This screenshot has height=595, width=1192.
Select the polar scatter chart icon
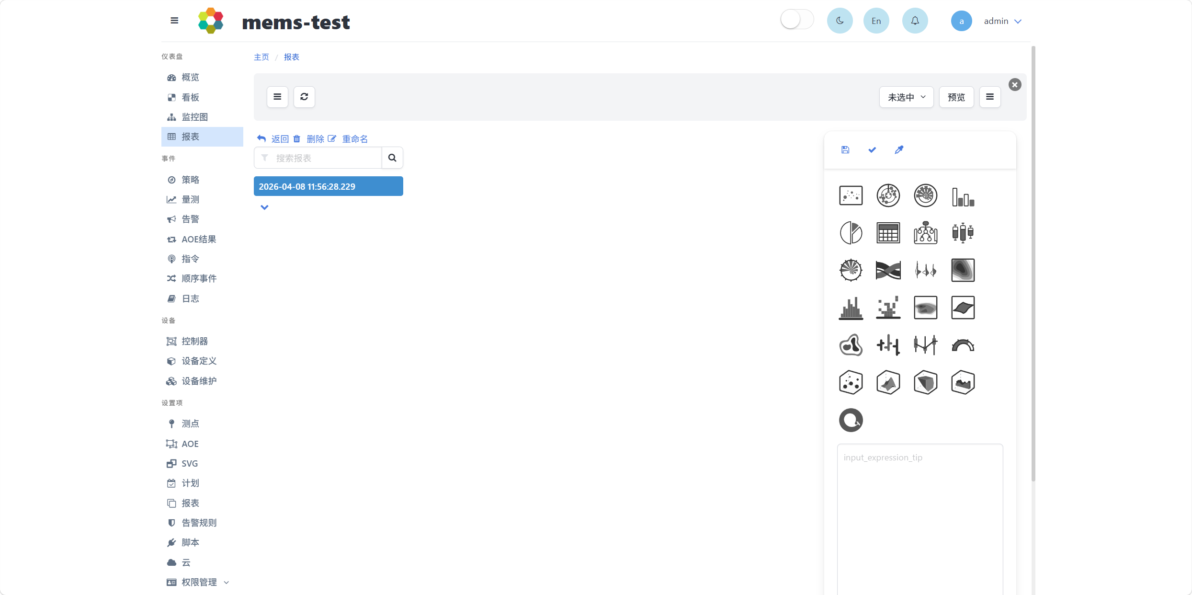pos(888,195)
